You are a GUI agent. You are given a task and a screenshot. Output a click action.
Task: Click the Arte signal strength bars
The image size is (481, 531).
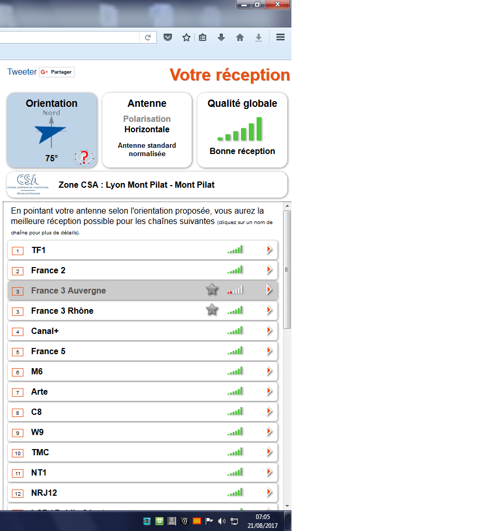pos(235,391)
